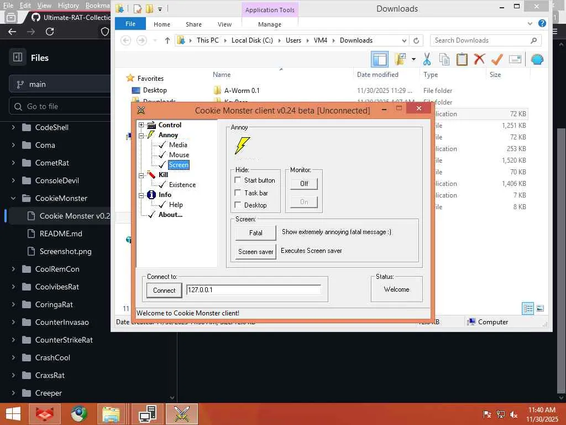Refresh the Downloads folder view
566x425 pixels.
point(416,40)
